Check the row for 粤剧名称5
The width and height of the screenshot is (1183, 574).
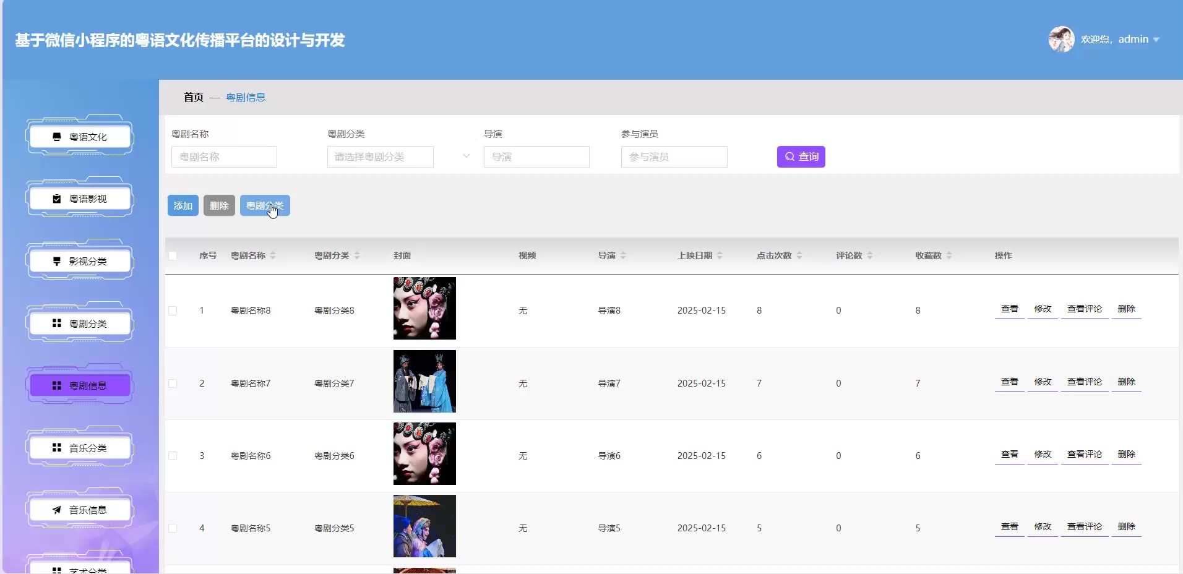[173, 528]
